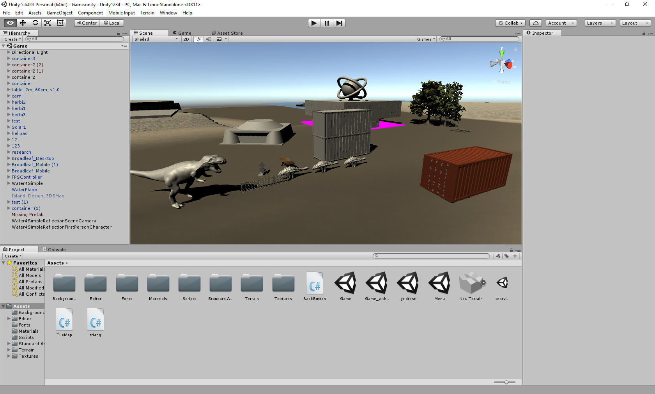Select the Move tool
Image resolution: width=655 pixels, height=394 pixels.
(23, 23)
